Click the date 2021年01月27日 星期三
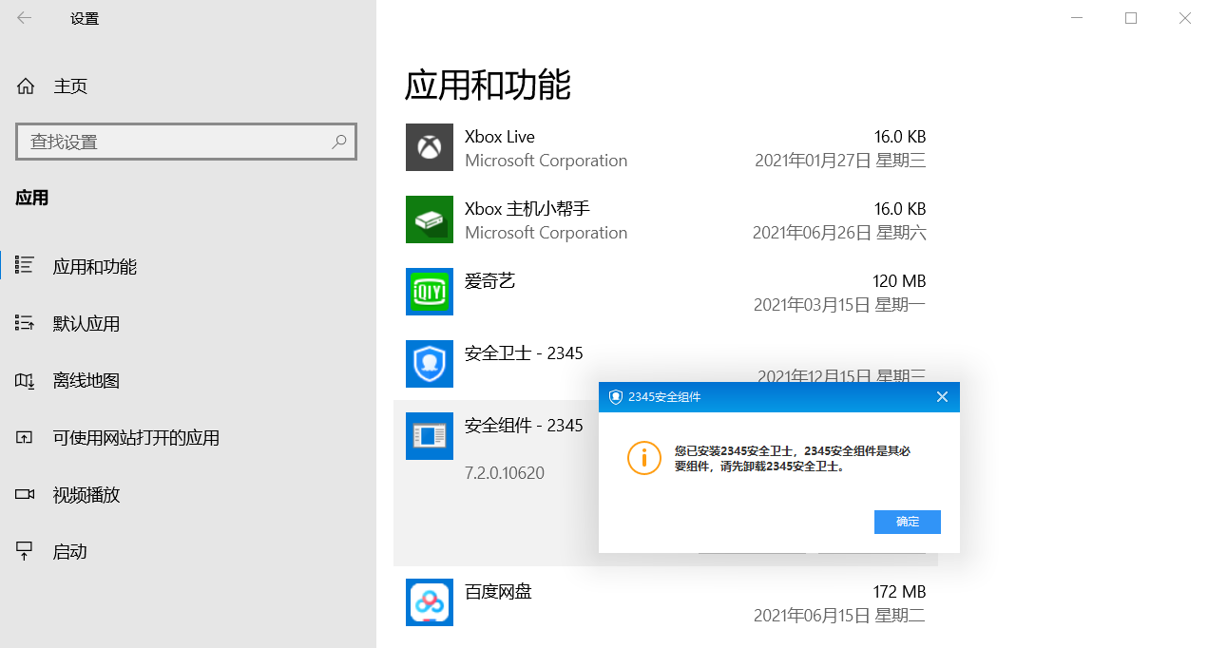Image resolution: width=1208 pixels, height=648 pixels. 840,161
